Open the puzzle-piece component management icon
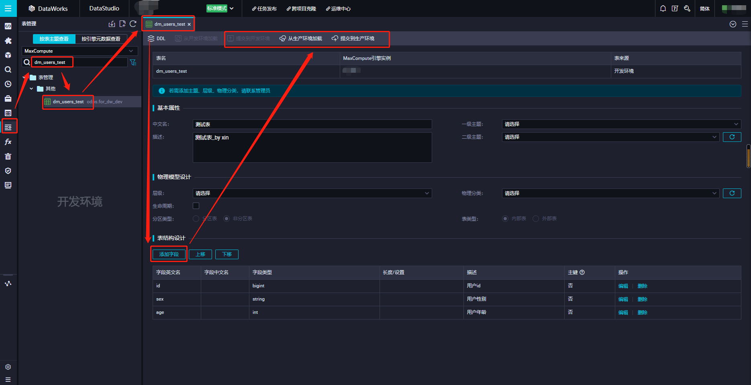Image resolution: width=751 pixels, height=385 pixels. pos(8,41)
